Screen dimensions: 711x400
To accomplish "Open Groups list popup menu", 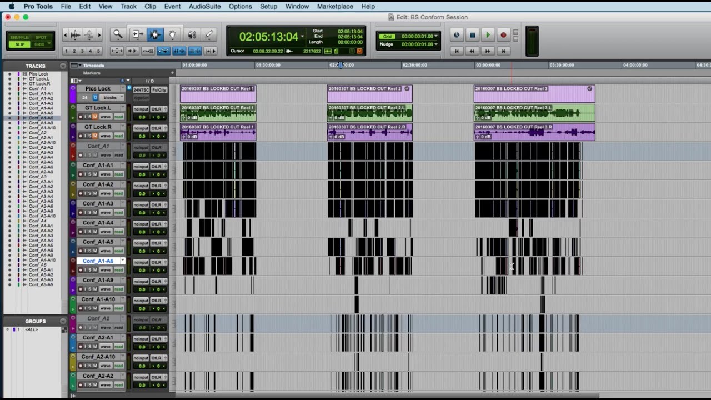I will point(63,321).
